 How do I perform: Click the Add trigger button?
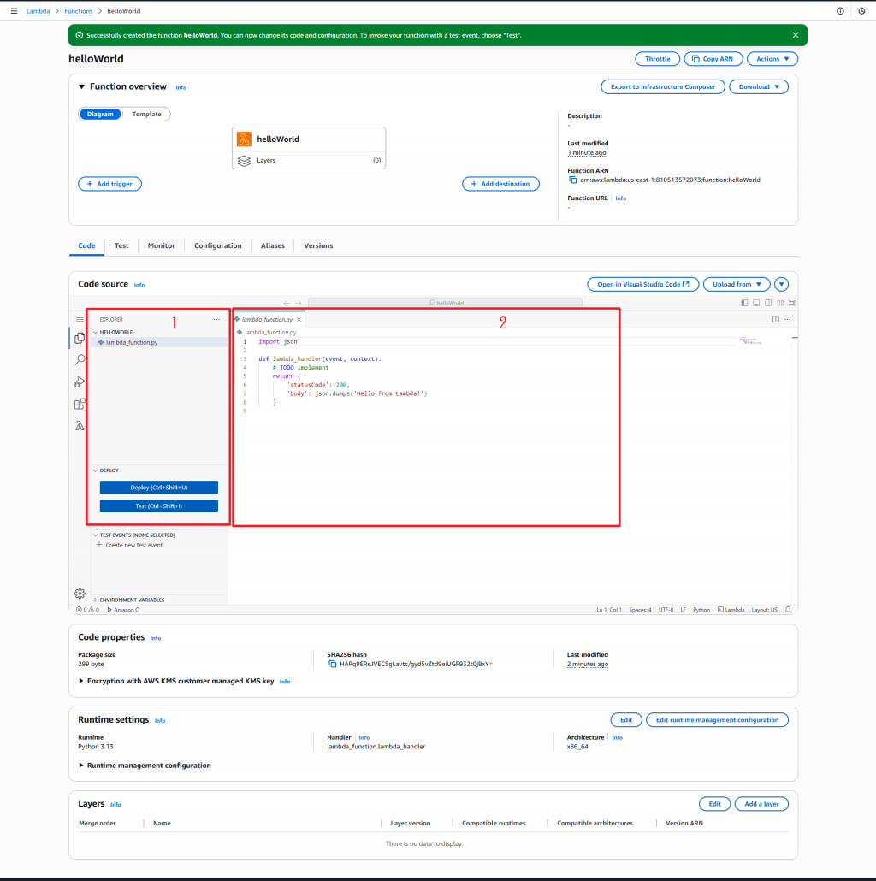click(109, 184)
